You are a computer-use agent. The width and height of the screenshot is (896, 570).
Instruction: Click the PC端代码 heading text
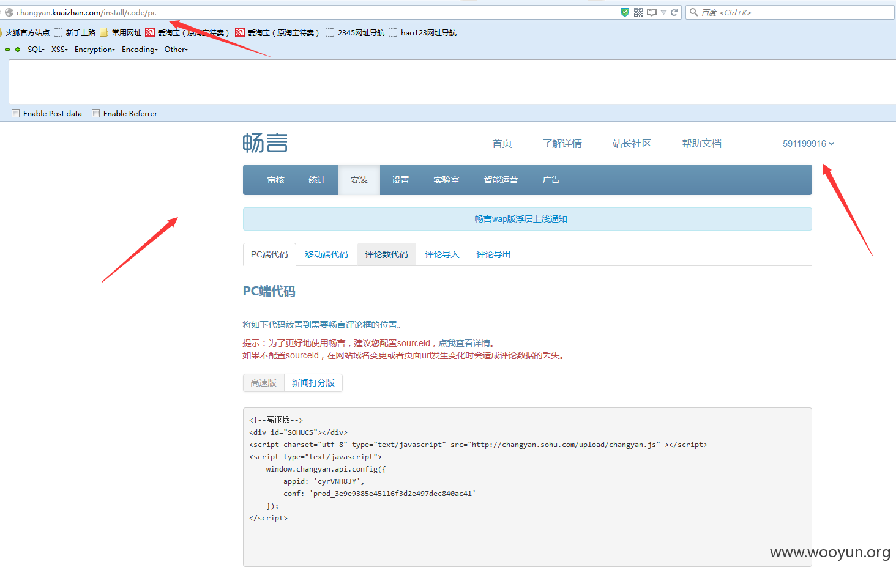click(x=269, y=291)
